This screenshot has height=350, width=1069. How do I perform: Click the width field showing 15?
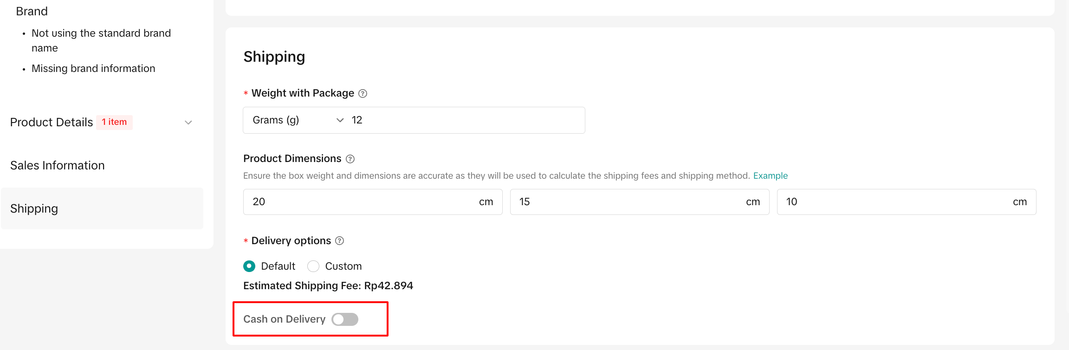coord(629,202)
